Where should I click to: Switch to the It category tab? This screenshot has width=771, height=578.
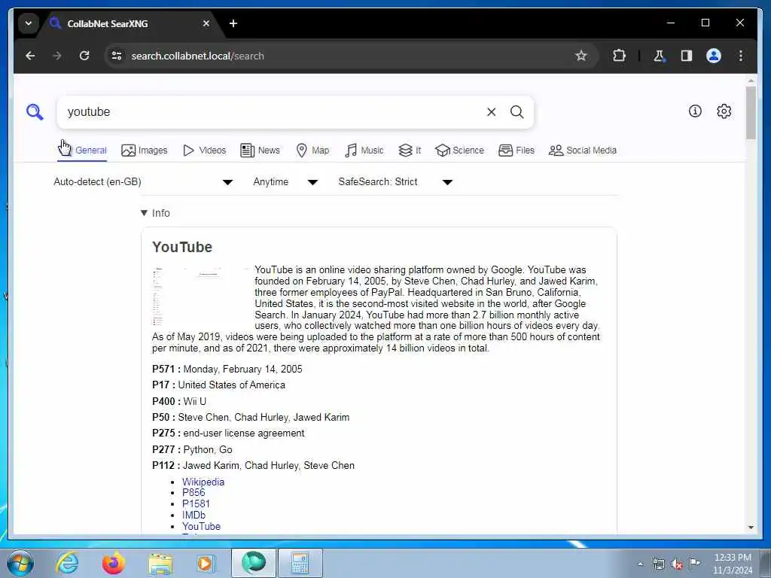(410, 151)
